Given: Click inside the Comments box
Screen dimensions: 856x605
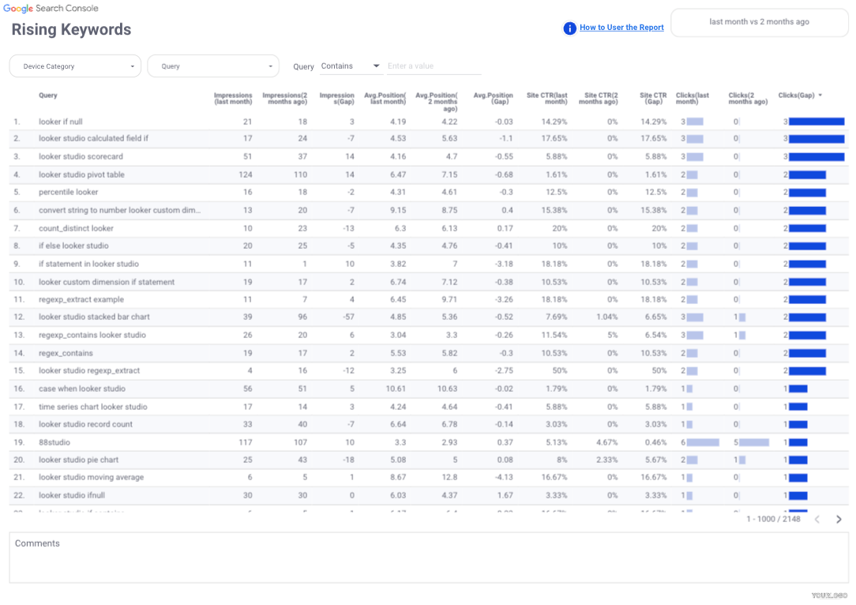Looking at the screenshot, I should 429,562.
